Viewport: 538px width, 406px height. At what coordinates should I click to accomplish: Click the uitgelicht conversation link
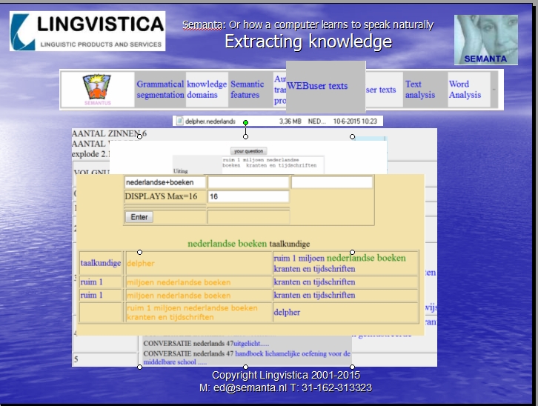[x=251, y=343]
